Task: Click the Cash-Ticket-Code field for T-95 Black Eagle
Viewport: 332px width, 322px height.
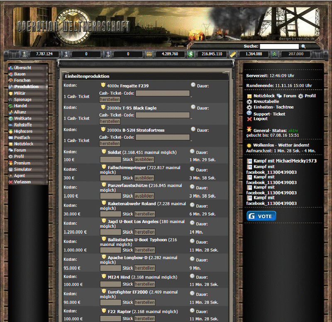Action: [162, 115]
